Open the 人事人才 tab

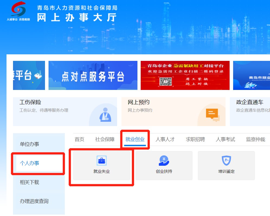(x=165, y=139)
